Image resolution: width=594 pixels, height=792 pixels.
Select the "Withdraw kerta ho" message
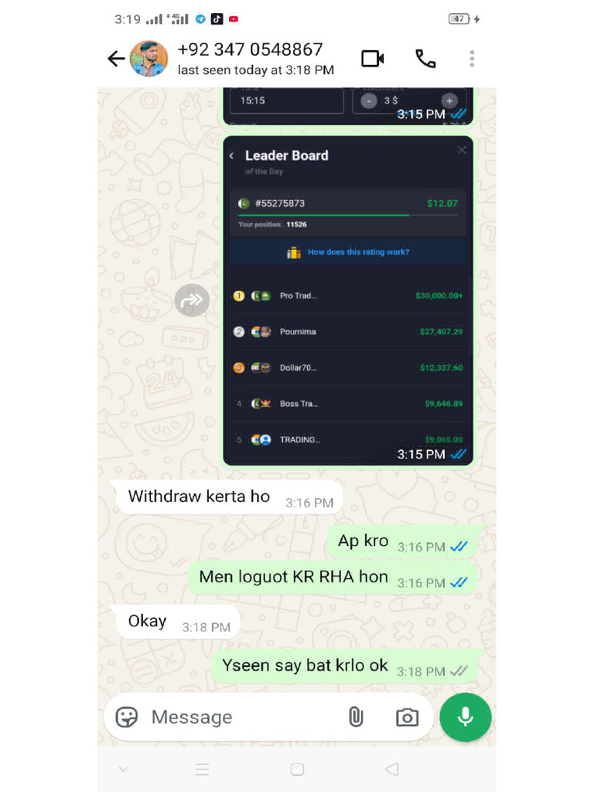227,497
